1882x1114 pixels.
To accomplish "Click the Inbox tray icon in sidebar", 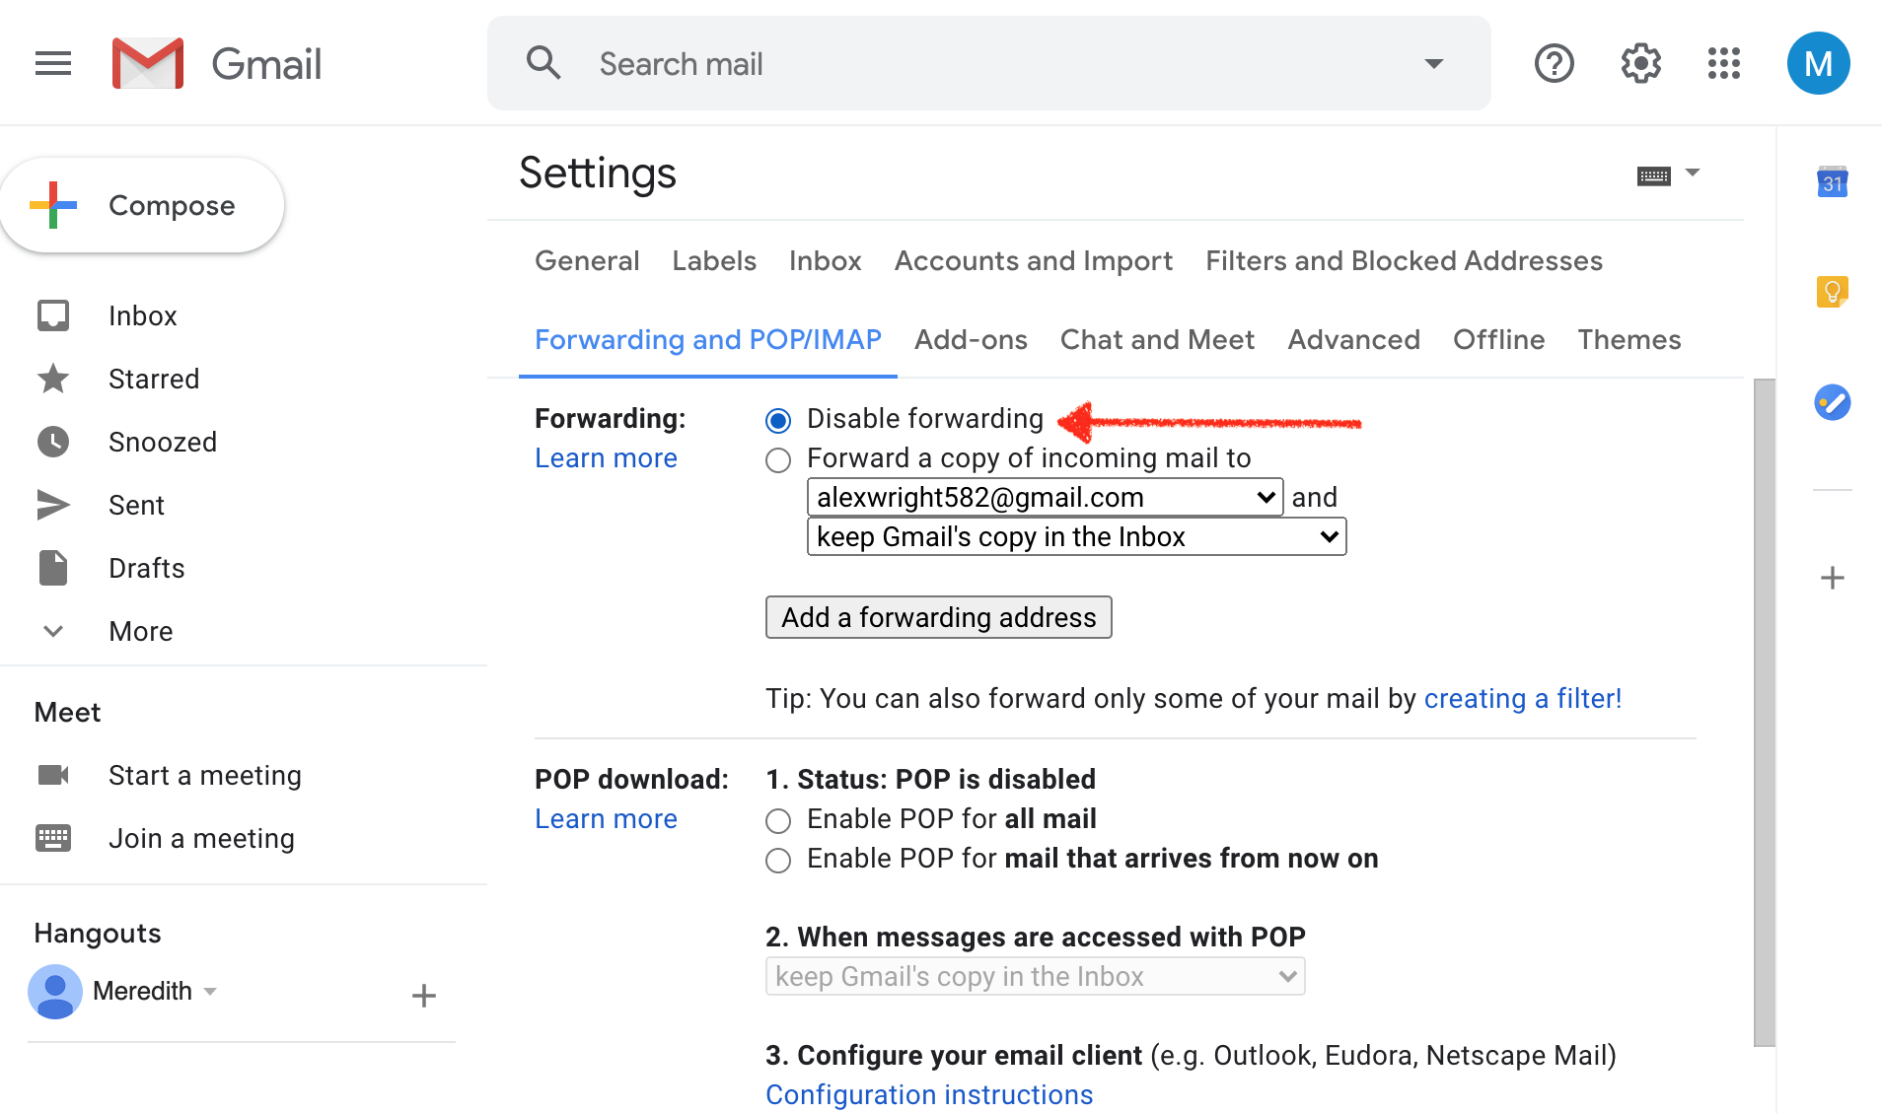I will coord(53,315).
